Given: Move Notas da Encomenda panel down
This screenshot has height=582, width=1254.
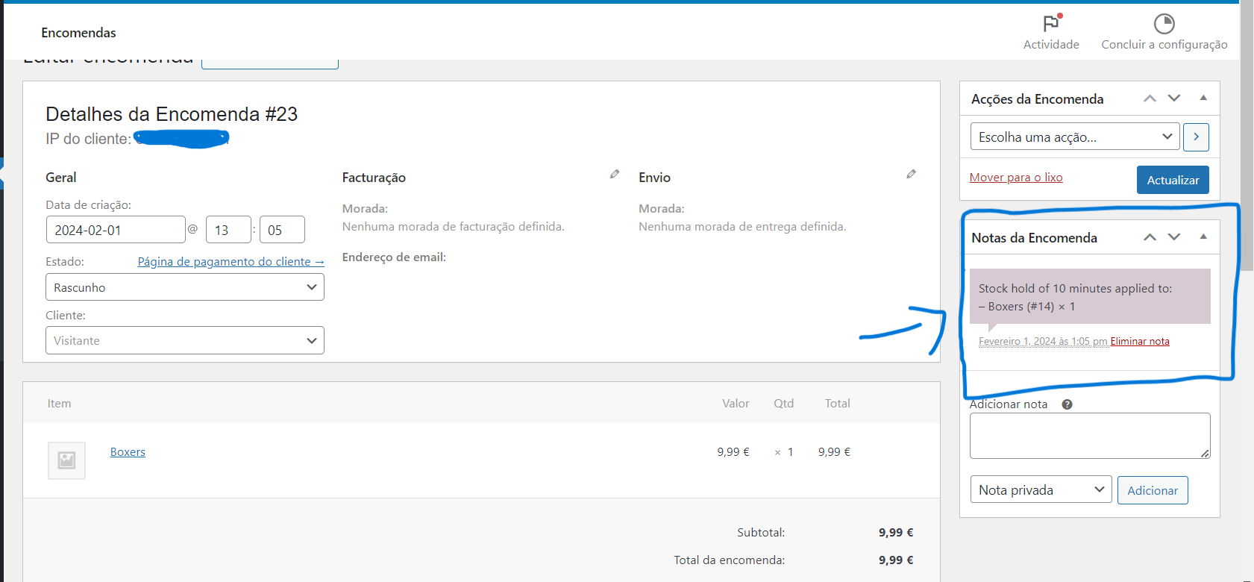Looking at the screenshot, I should pyautogui.click(x=1174, y=237).
